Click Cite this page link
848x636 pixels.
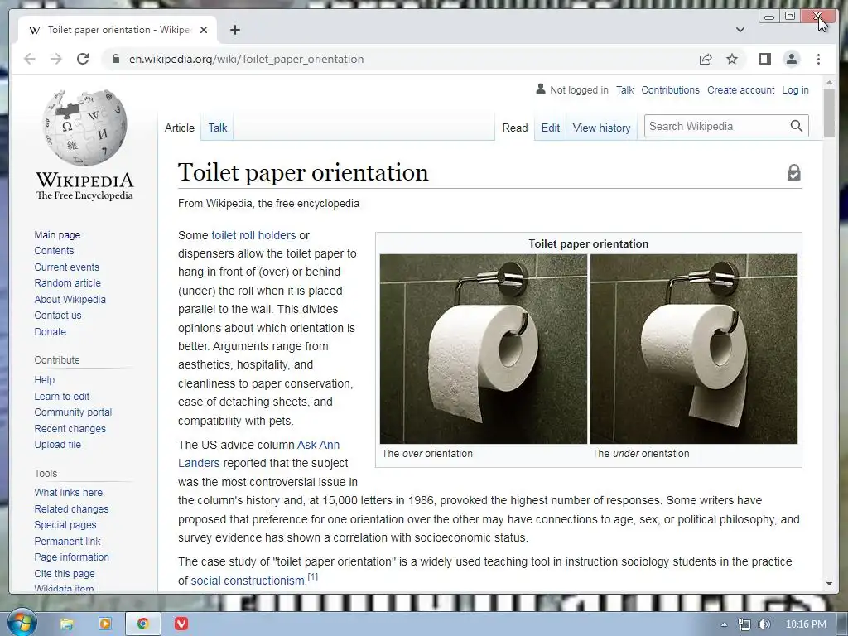(x=65, y=573)
